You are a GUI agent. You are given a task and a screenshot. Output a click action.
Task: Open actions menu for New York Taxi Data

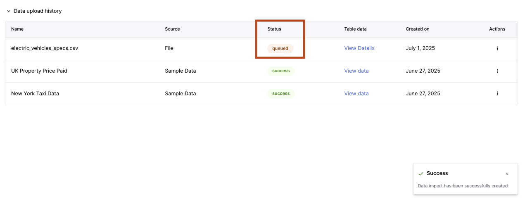(497, 94)
